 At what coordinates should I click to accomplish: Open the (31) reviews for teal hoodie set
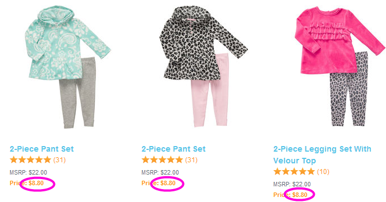point(59,160)
